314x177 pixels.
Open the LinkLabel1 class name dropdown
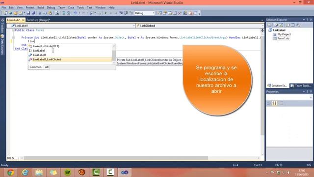pos(134,26)
